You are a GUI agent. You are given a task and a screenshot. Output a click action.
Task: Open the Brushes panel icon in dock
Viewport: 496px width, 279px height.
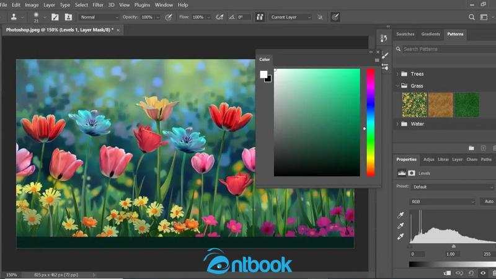point(385,56)
